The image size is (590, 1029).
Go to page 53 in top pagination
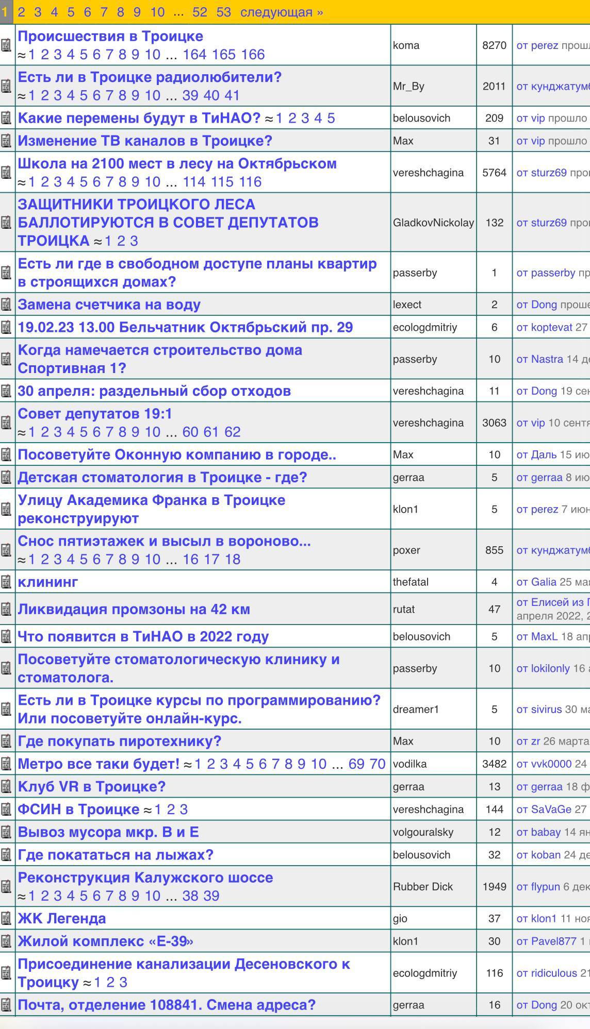click(x=223, y=12)
